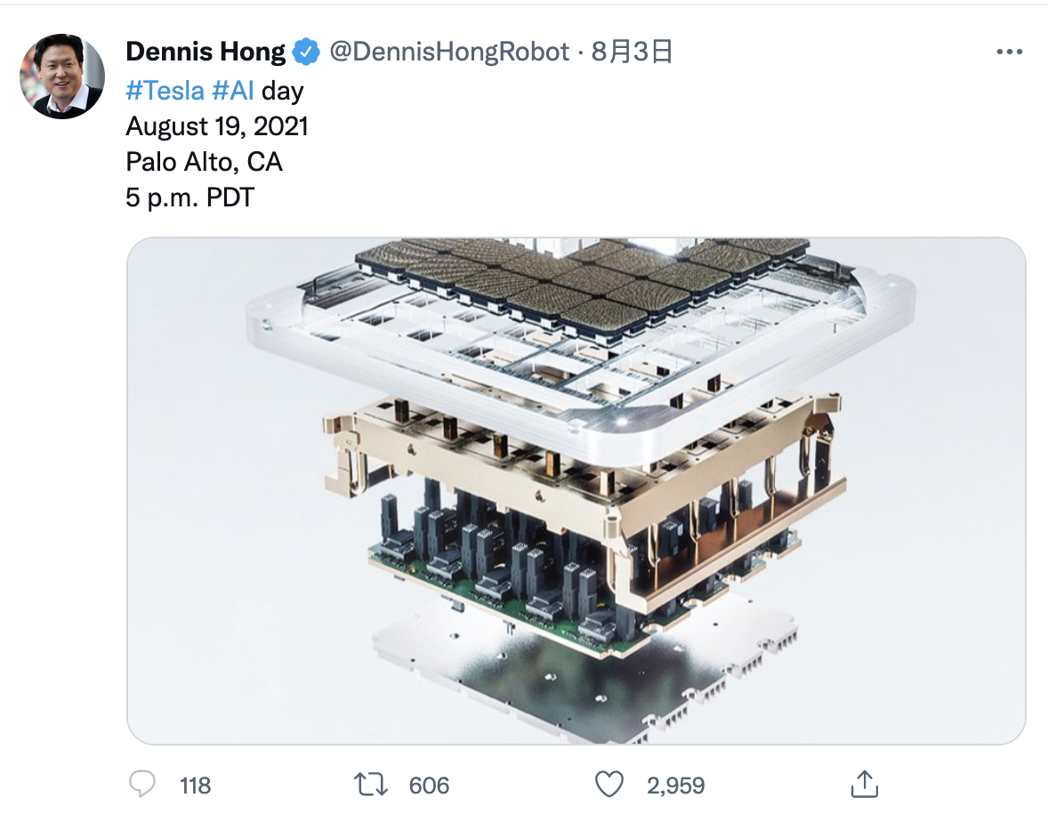Image resolution: width=1048 pixels, height=822 pixels.
Task: Click the blue verified badge
Action: tap(306, 52)
